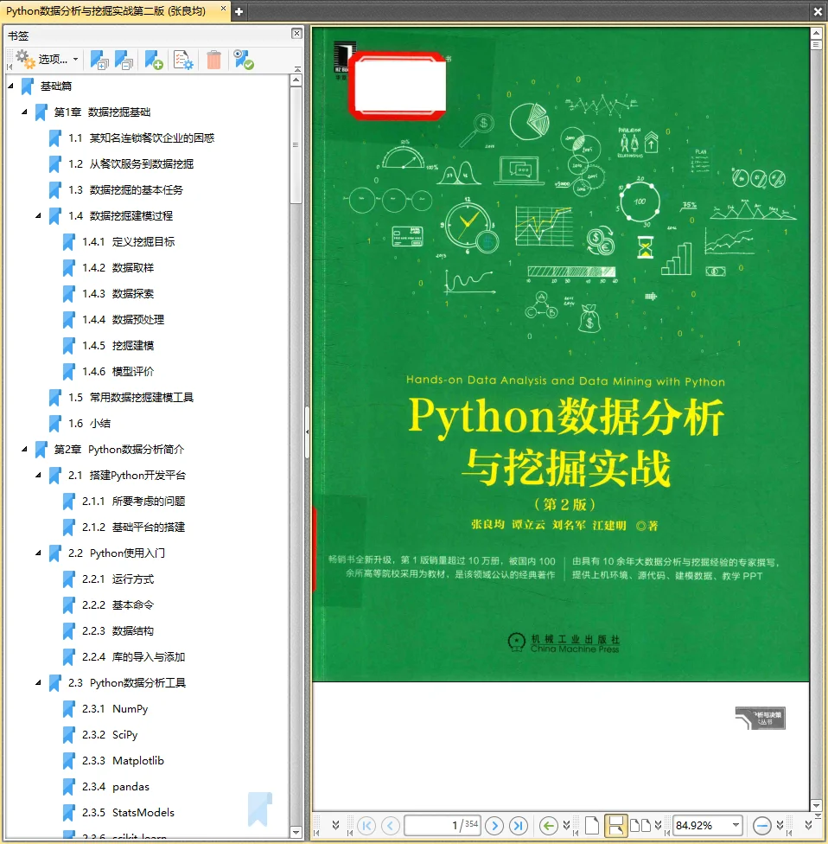Go to bookmark 2.2.4 库的导入与添加

pos(133,656)
